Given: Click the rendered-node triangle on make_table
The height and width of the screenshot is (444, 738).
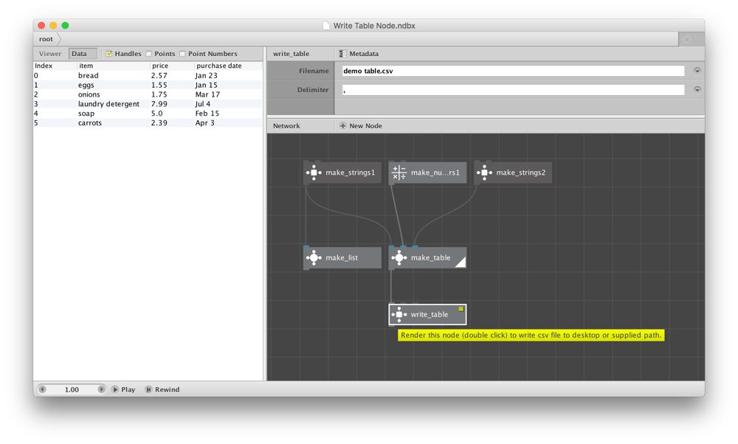Looking at the screenshot, I should (x=461, y=263).
